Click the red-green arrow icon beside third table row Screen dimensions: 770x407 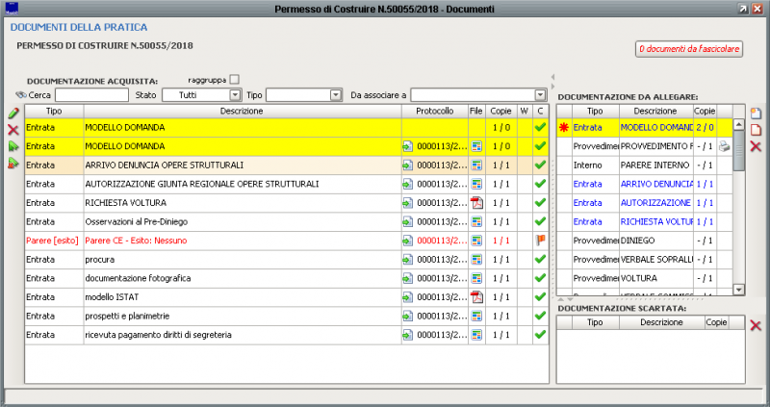[13, 164]
